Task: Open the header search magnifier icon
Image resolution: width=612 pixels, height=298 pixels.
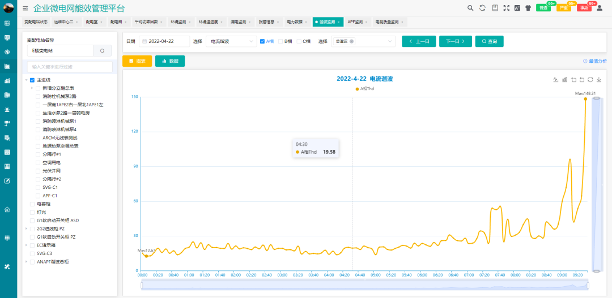Action: (470, 8)
